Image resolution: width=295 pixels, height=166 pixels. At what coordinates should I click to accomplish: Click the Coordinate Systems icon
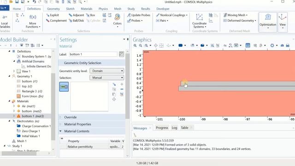click(x=199, y=17)
